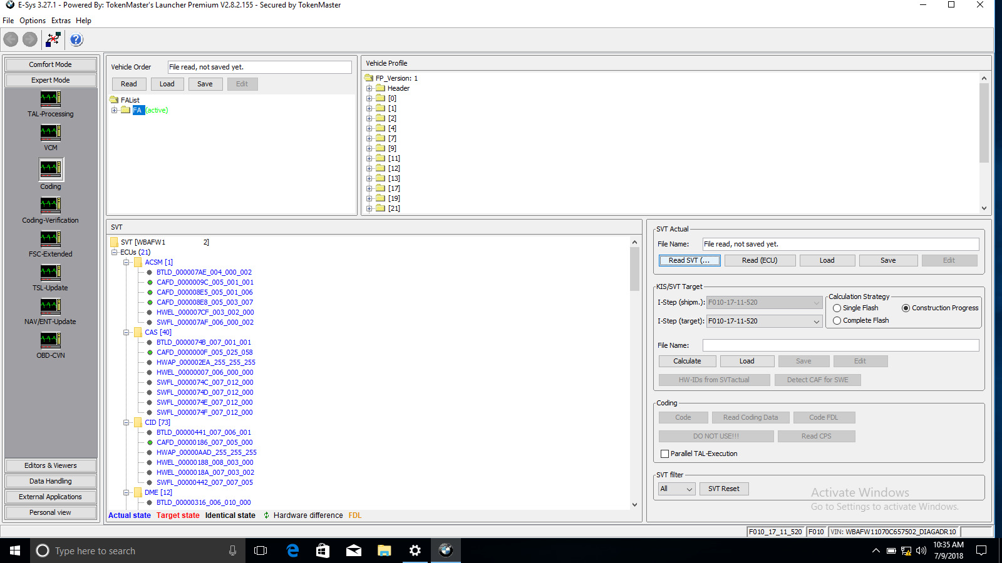
Task: Switch to Comfort Mode
Action: tap(51, 64)
